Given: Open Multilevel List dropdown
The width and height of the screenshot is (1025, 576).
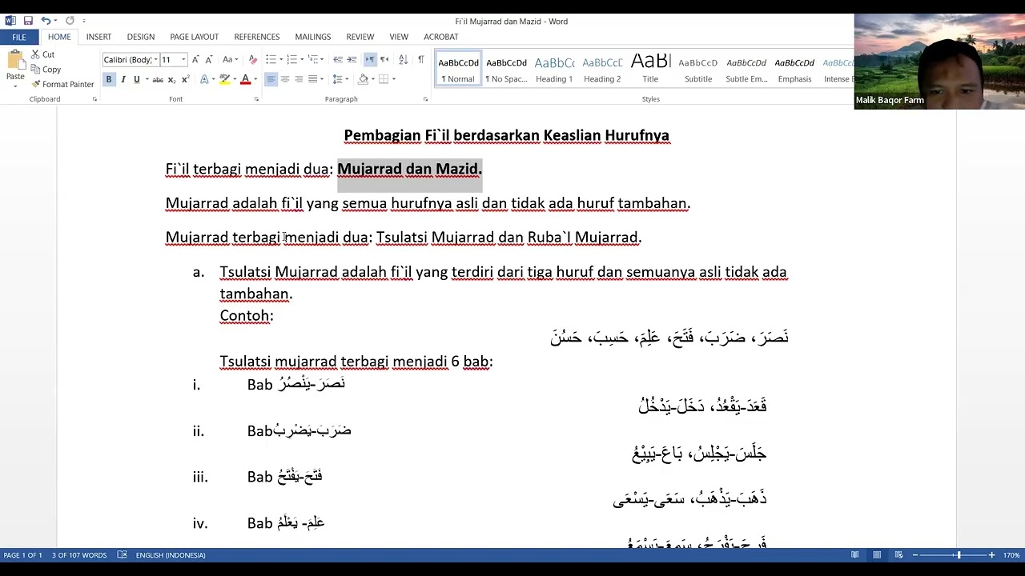Looking at the screenshot, I should [x=322, y=59].
